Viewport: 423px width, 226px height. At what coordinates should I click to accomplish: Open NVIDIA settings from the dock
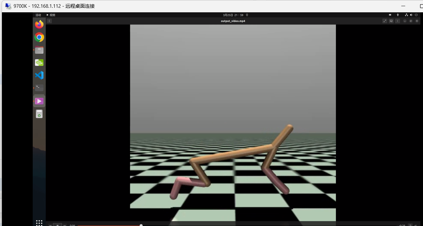point(39,62)
